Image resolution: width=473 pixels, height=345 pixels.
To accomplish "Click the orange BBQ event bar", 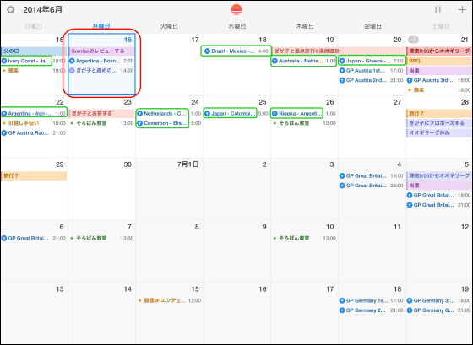I will pos(439,61).
